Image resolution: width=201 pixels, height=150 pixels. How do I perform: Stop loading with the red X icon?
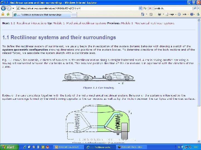click(150, 8)
